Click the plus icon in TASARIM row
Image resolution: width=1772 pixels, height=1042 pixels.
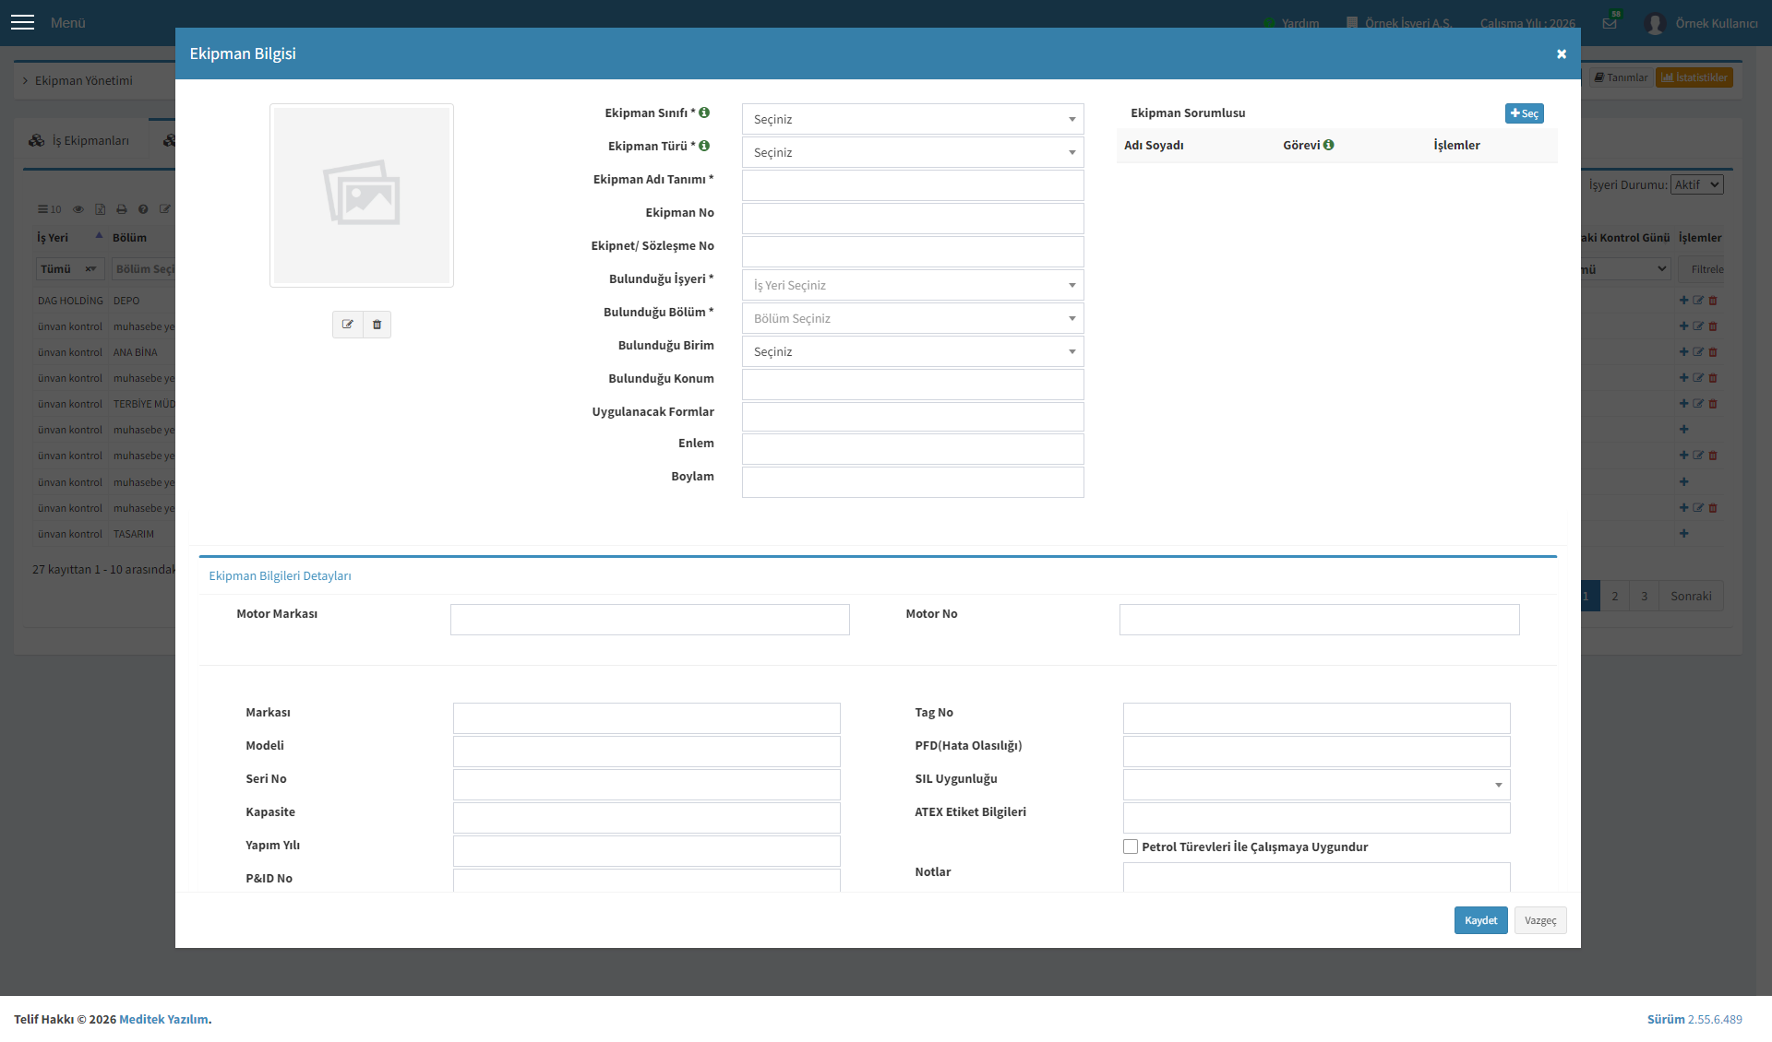point(1684,534)
